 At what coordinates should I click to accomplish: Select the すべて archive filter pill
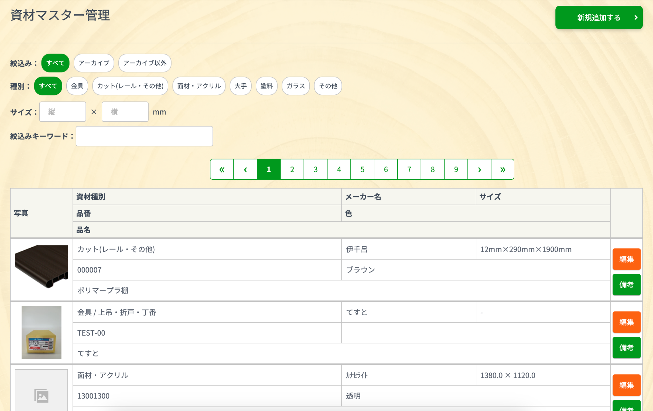55,63
